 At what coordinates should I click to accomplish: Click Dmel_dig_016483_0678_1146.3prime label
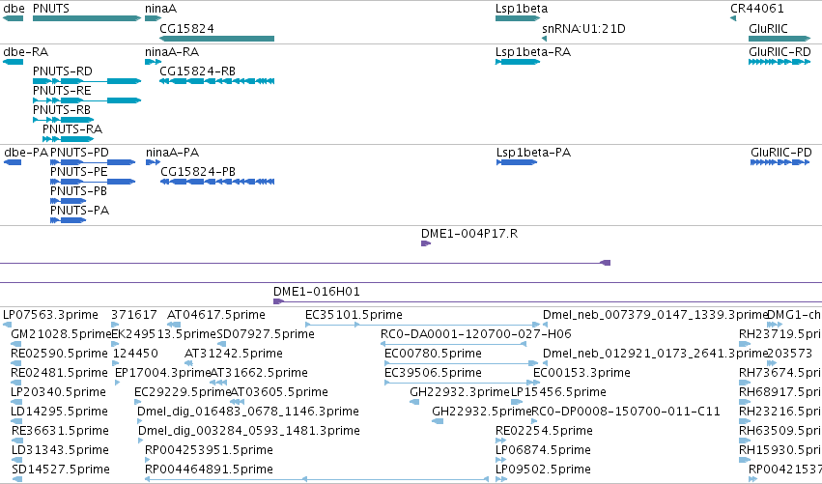click(248, 412)
